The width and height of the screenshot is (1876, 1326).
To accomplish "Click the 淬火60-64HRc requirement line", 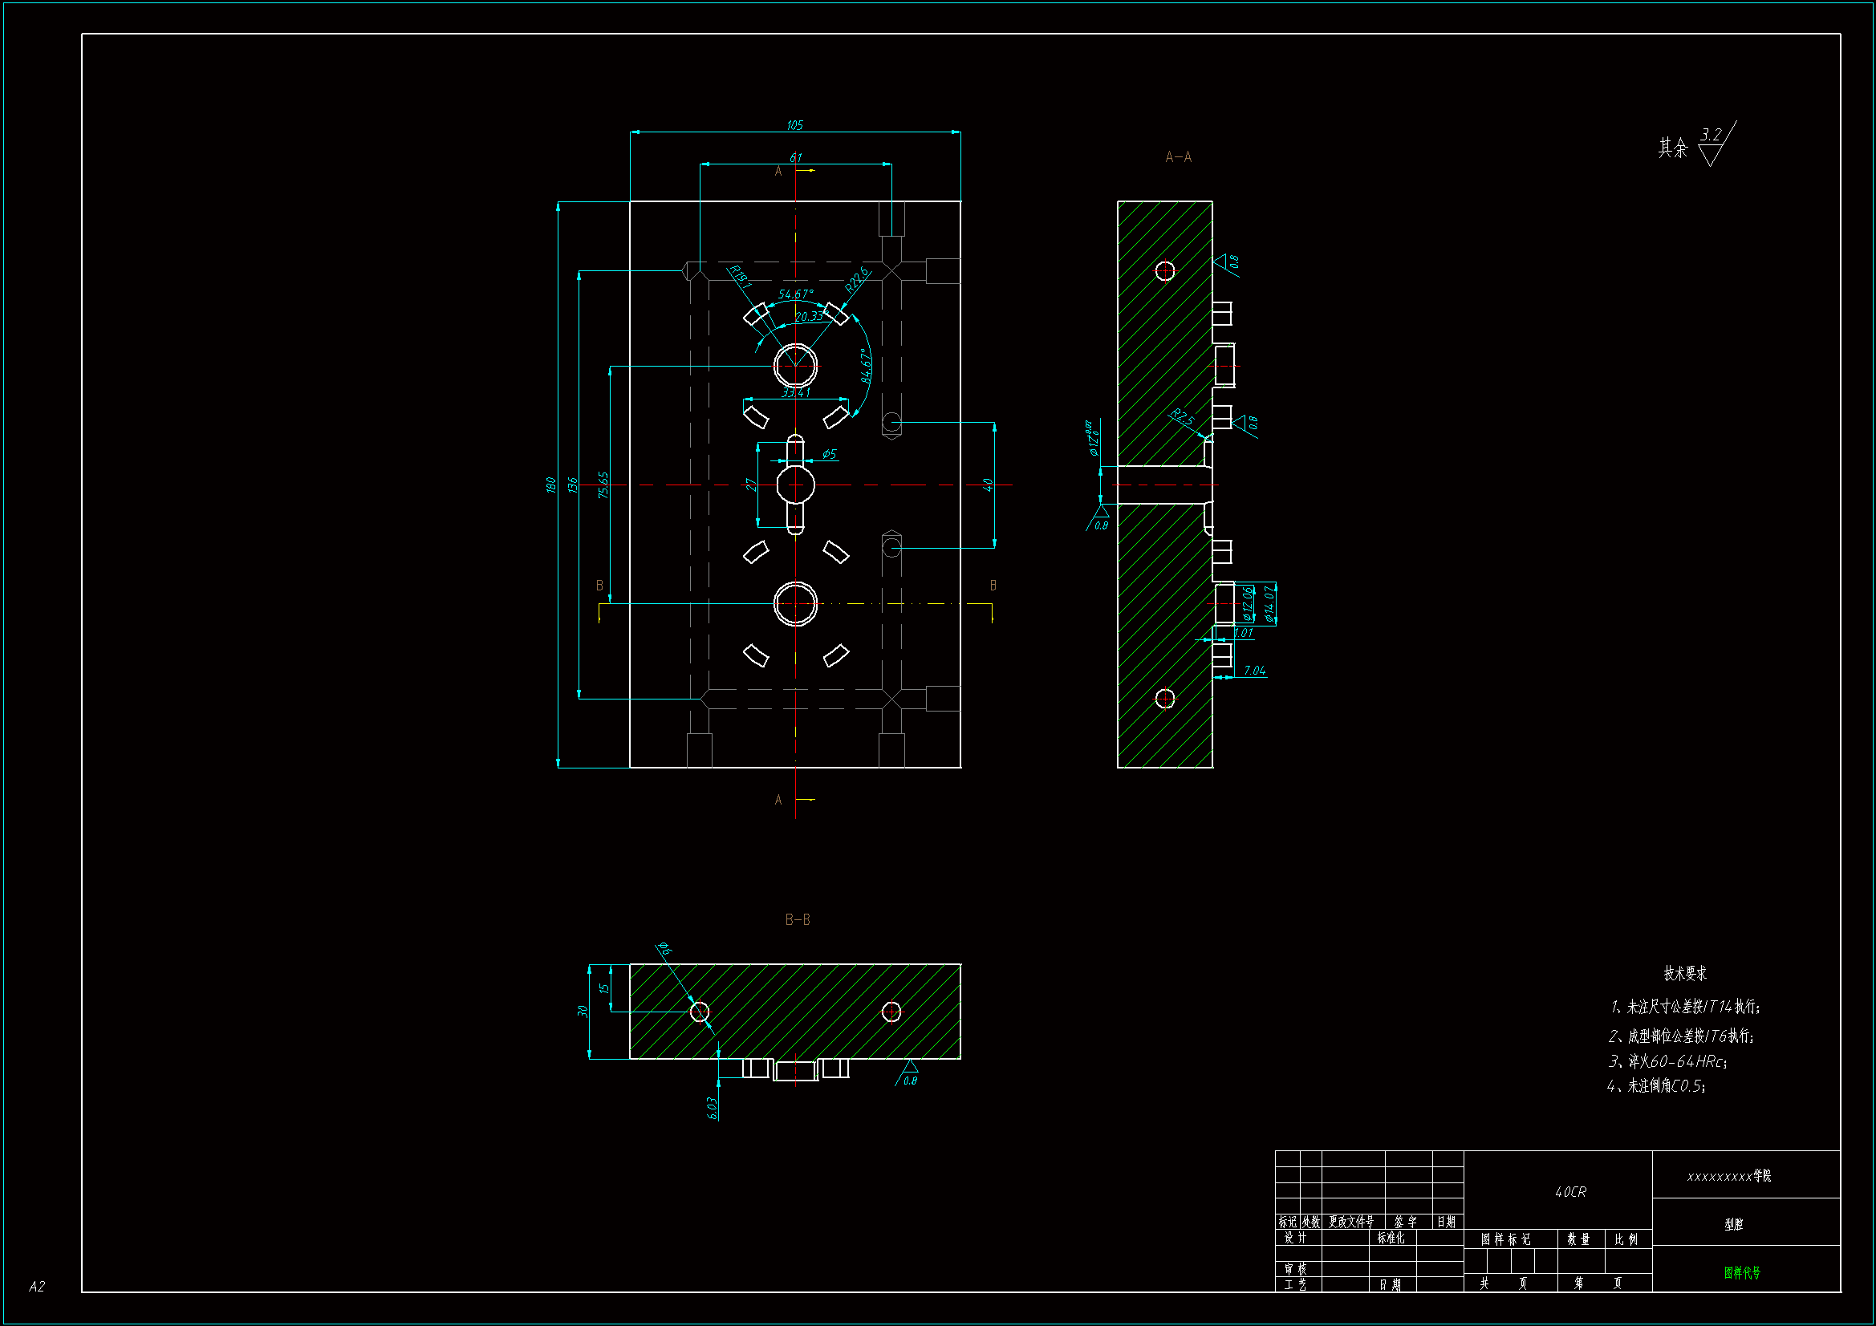I will click(x=1666, y=1061).
